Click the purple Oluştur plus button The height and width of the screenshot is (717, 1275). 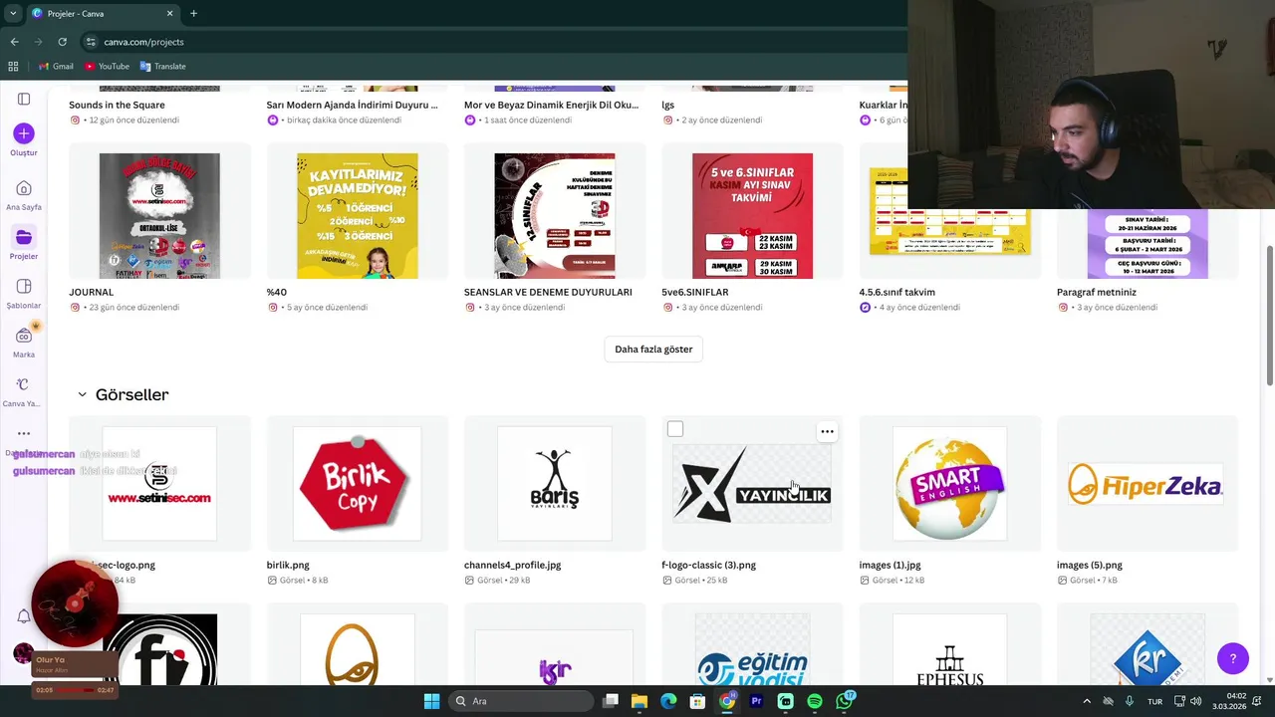pos(24,133)
